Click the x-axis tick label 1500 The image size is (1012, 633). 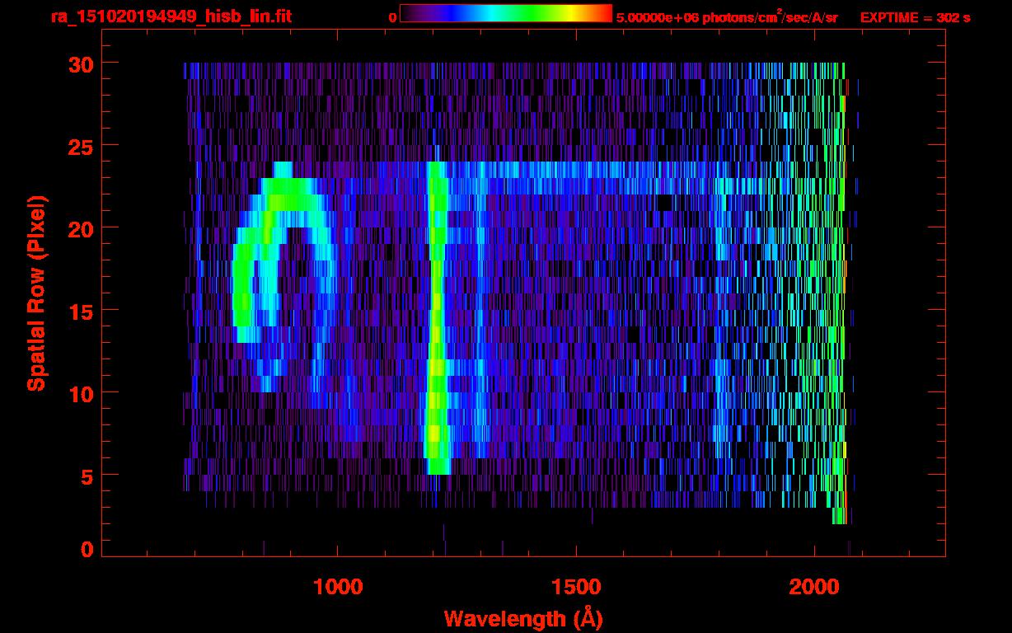coord(576,587)
